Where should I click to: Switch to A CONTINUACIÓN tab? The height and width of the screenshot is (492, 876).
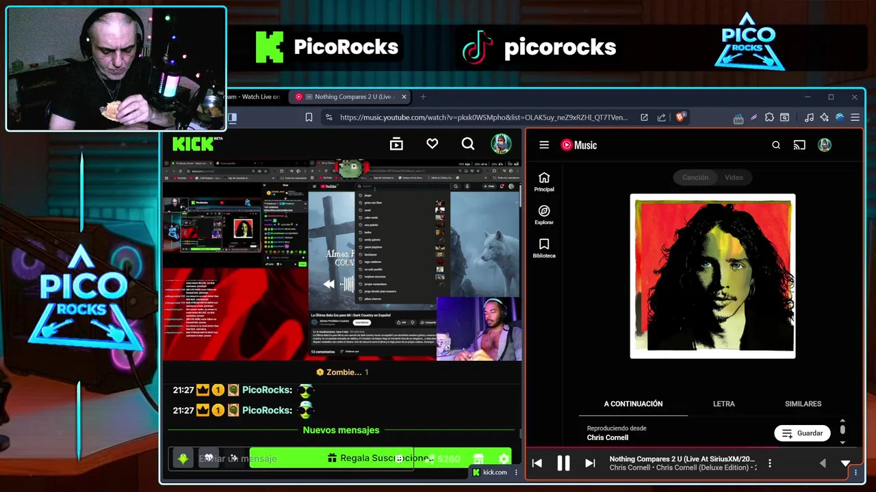pyautogui.click(x=633, y=404)
